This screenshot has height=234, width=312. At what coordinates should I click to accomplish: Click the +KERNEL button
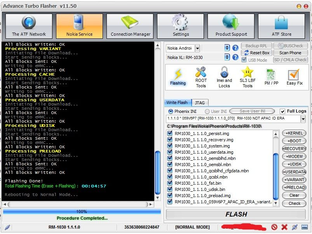(x=294, y=133)
